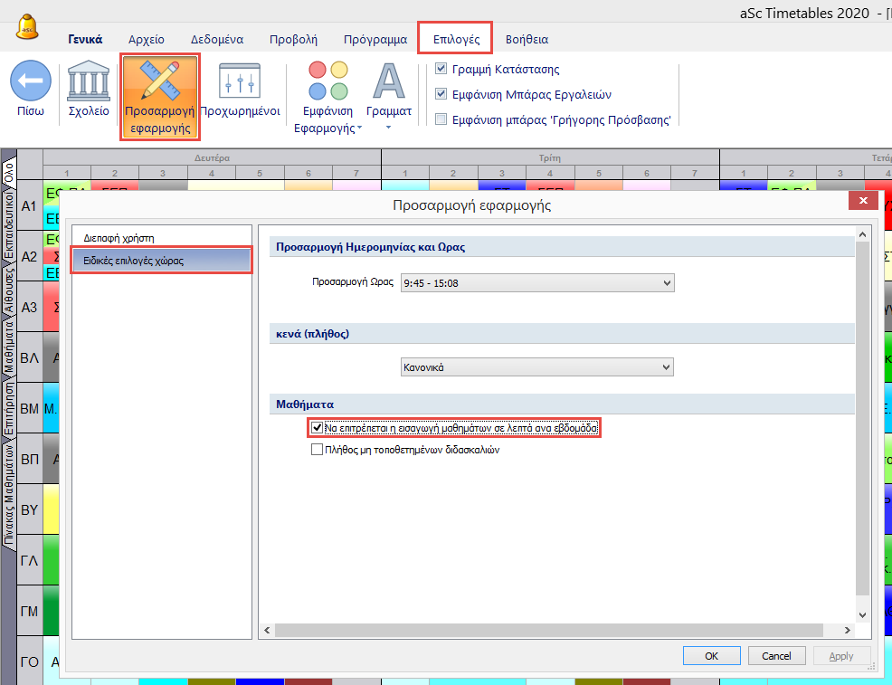Viewport: 892px width, 685px height.
Task: Click the Πίσω back arrow icon
Action: click(30, 81)
